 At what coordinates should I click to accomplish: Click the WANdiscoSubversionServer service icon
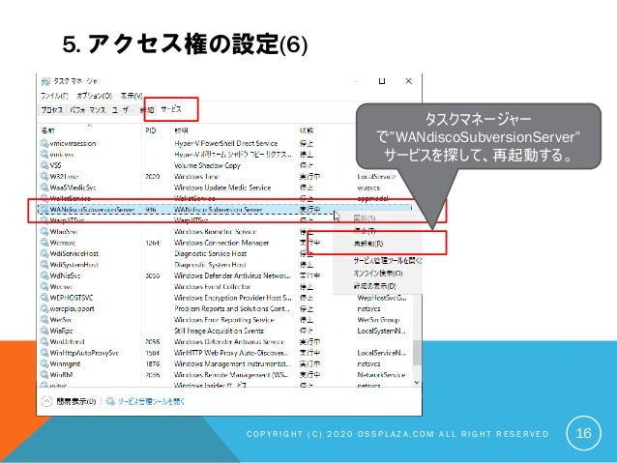[x=44, y=210]
